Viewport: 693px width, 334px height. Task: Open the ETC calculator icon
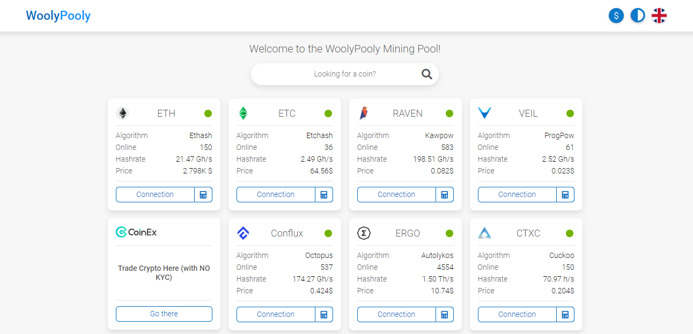tap(324, 194)
